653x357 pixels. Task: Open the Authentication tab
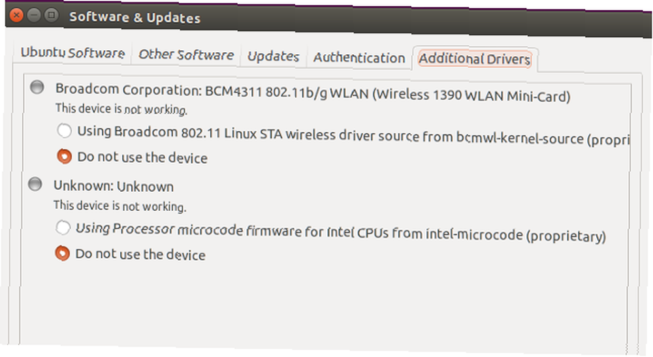[359, 57]
